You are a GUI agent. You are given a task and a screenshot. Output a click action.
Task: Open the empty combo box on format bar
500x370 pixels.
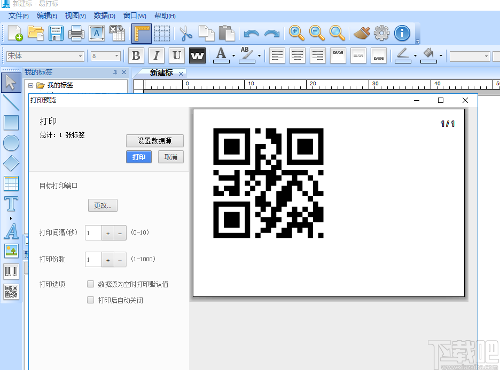coord(470,57)
